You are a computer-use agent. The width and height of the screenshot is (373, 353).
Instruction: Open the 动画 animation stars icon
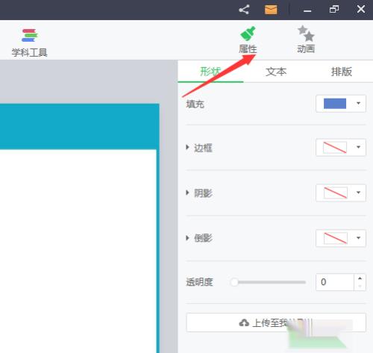(x=306, y=34)
